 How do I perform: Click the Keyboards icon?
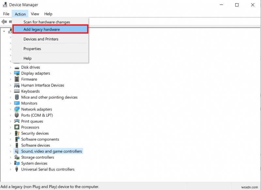tap(17, 91)
